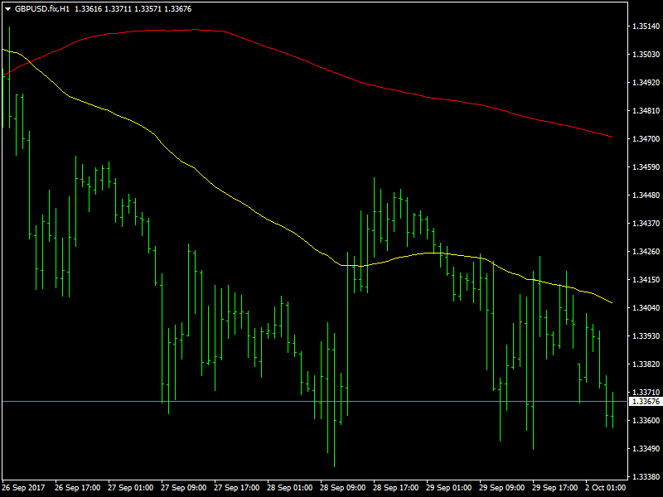
Task: Select the 2 Oct 01:00 time label
Action: 606,488
